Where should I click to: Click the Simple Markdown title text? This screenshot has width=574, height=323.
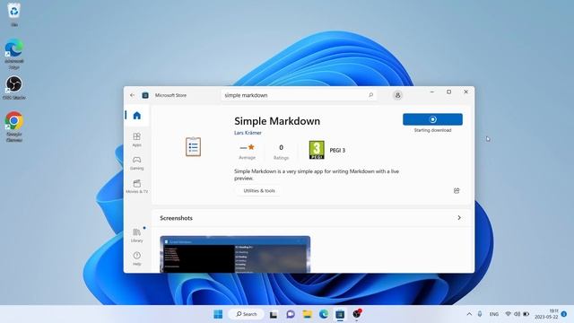(277, 121)
